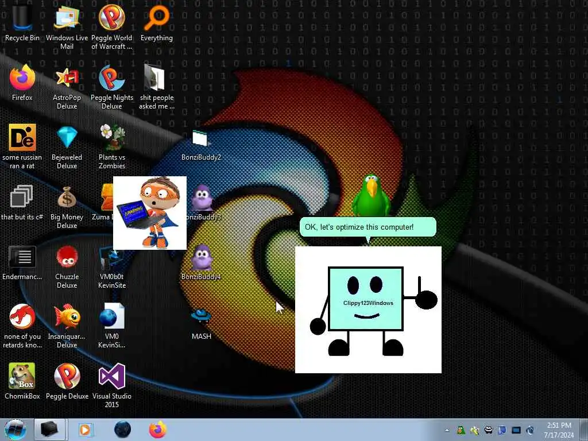Open Visual Studio 2015 shortcut
Image resolution: width=588 pixels, height=441 pixels.
click(x=112, y=385)
